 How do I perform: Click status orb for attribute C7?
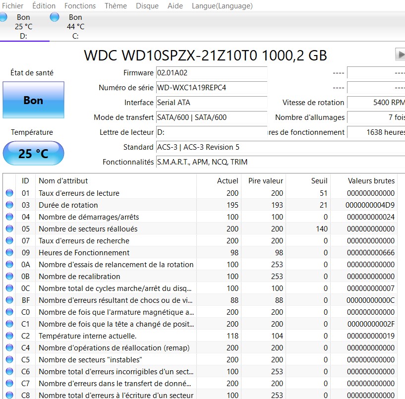9,383
